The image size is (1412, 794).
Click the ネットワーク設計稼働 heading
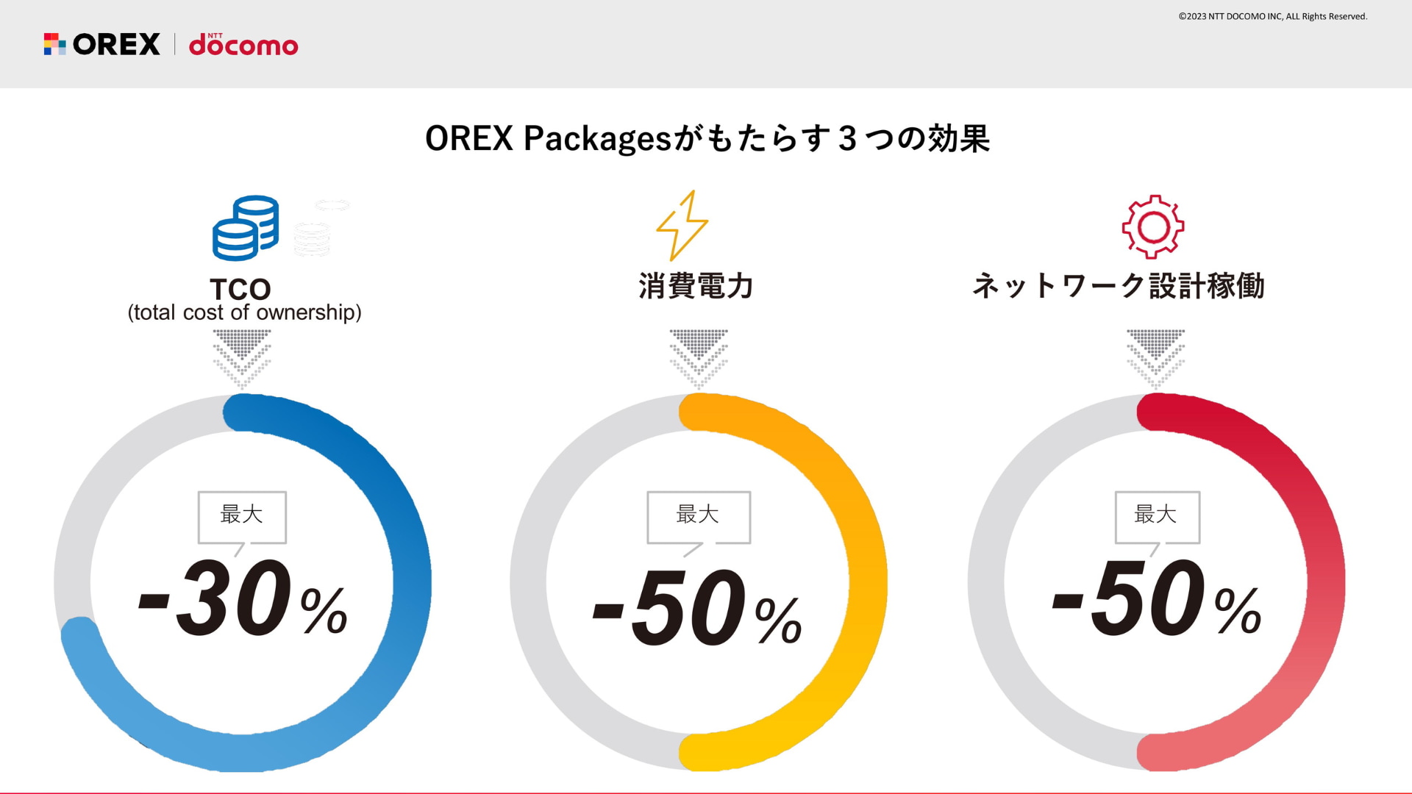1118,286
